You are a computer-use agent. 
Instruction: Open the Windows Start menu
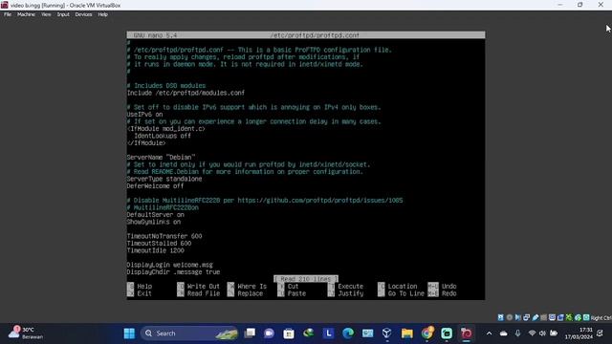tap(129, 333)
